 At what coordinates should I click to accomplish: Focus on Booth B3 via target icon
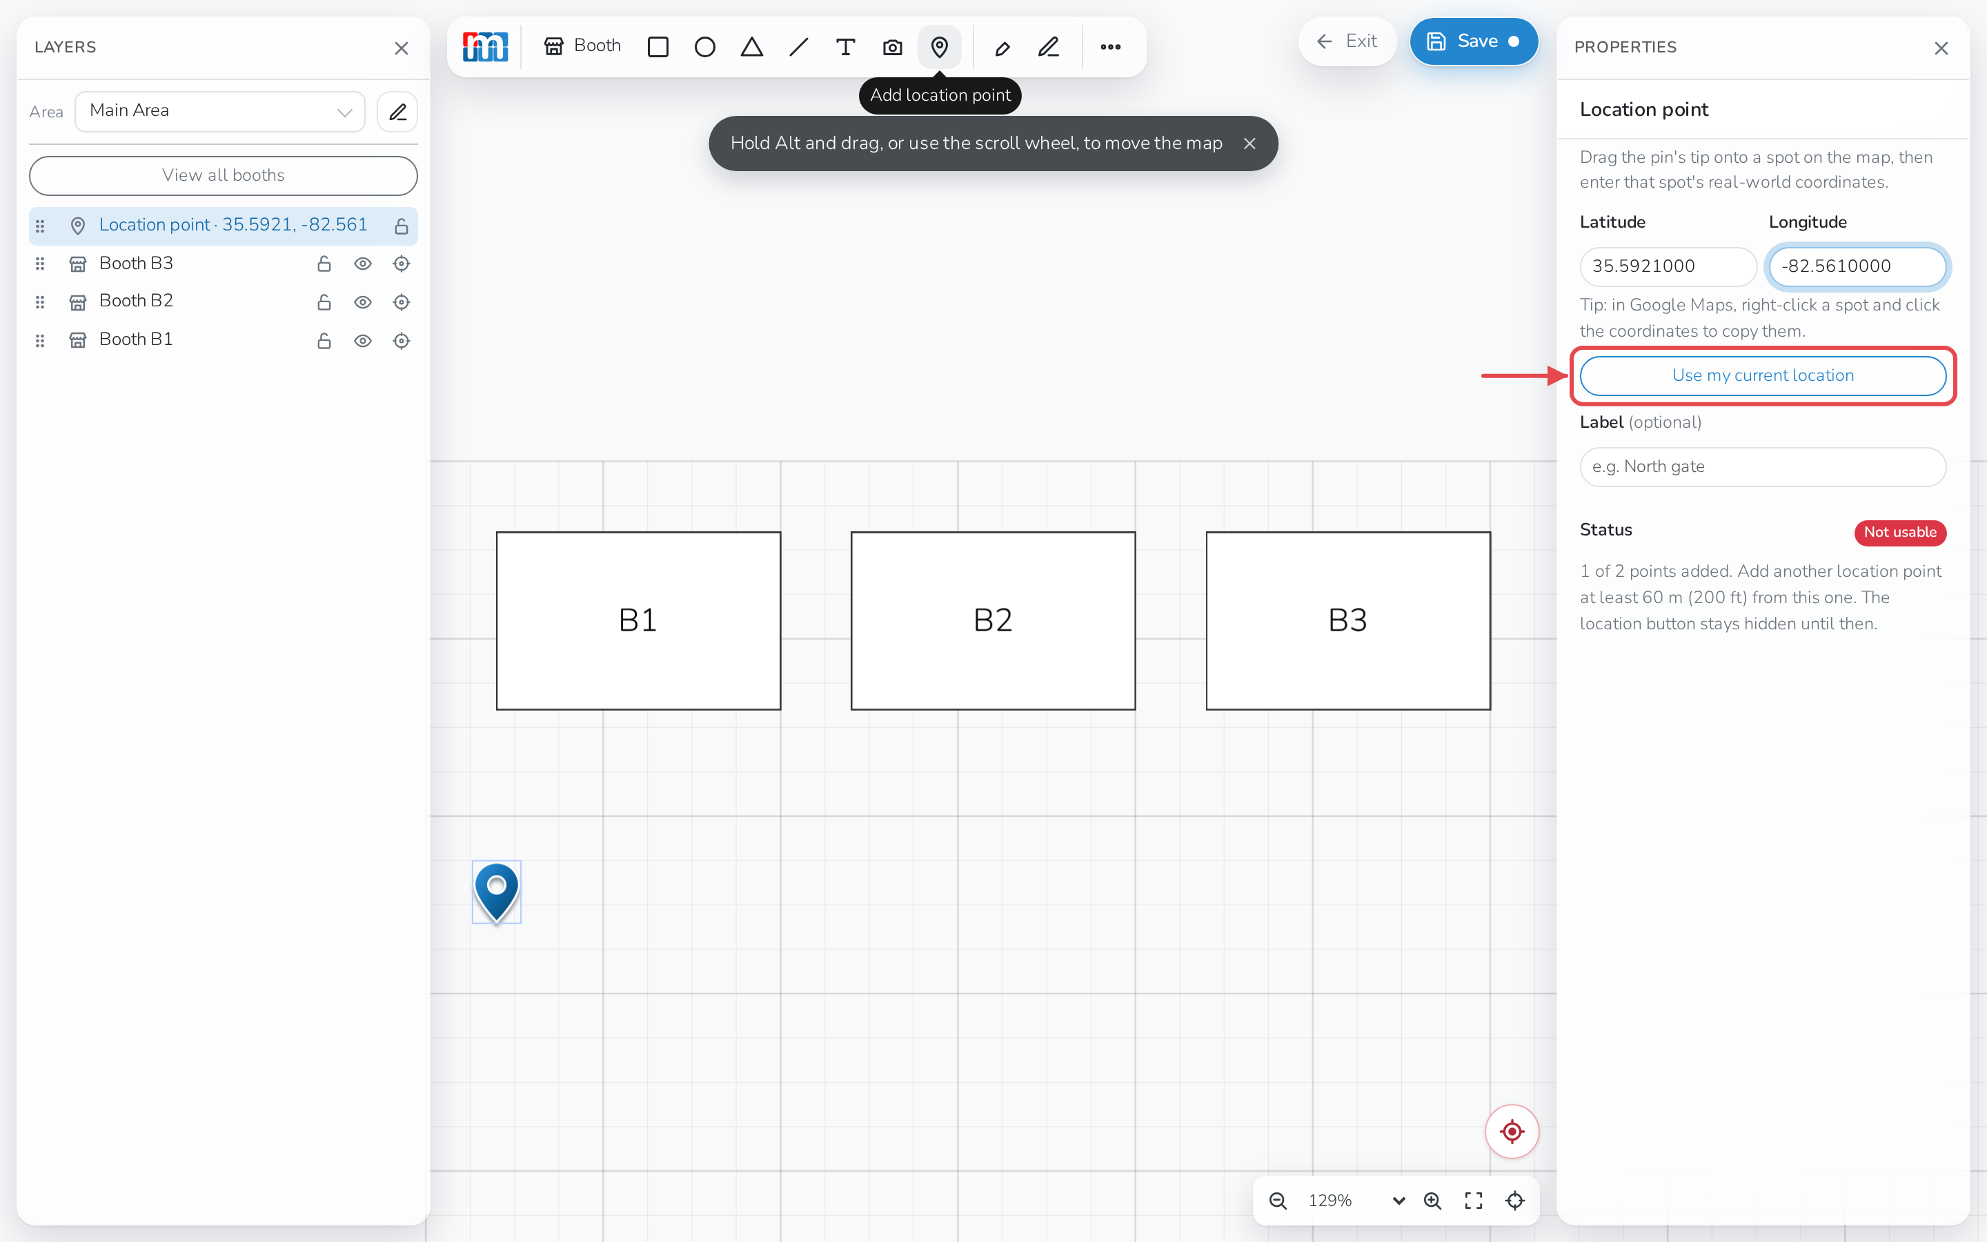coord(402,264)
